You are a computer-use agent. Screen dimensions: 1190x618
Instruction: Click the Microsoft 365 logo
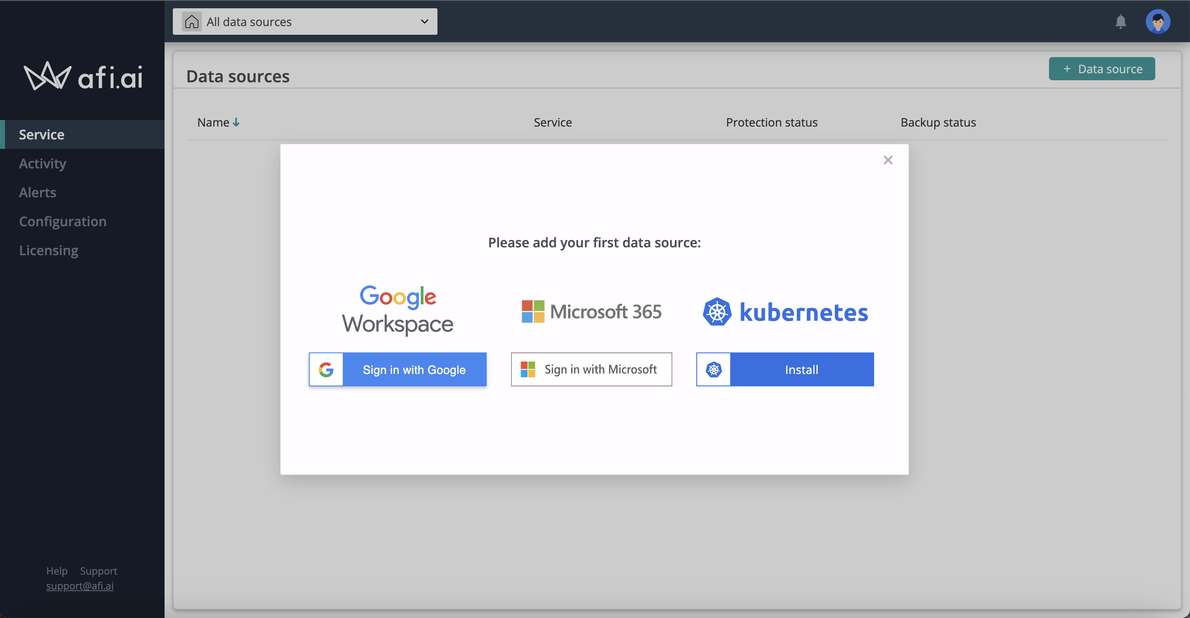[x=591, y=311]
